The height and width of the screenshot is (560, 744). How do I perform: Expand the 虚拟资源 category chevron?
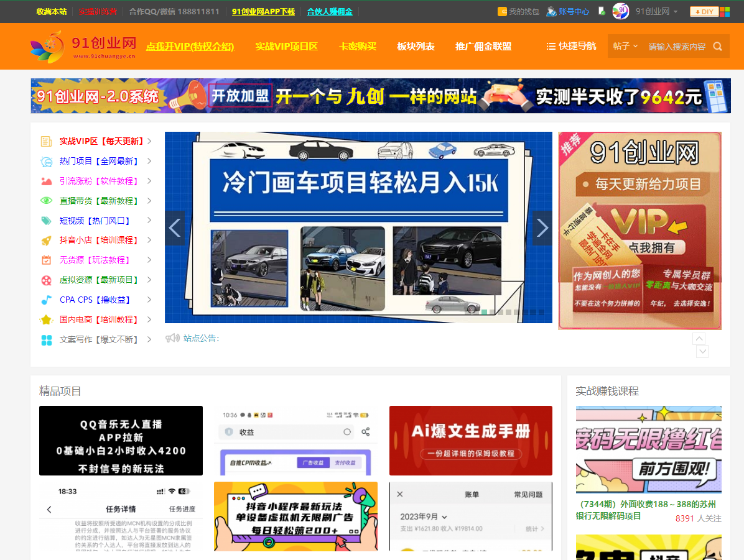(149, 280)
